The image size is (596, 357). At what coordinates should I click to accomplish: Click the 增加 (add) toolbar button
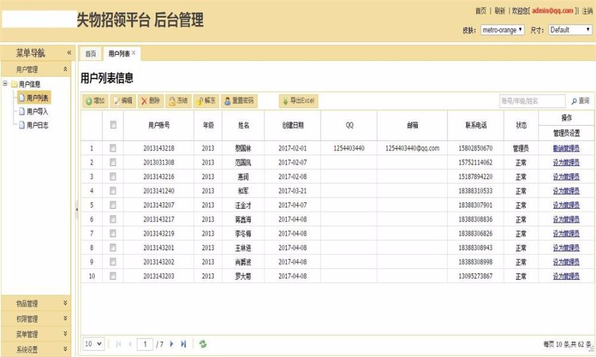click(95, 101)
